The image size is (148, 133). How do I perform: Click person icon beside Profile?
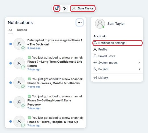[95, 50]
